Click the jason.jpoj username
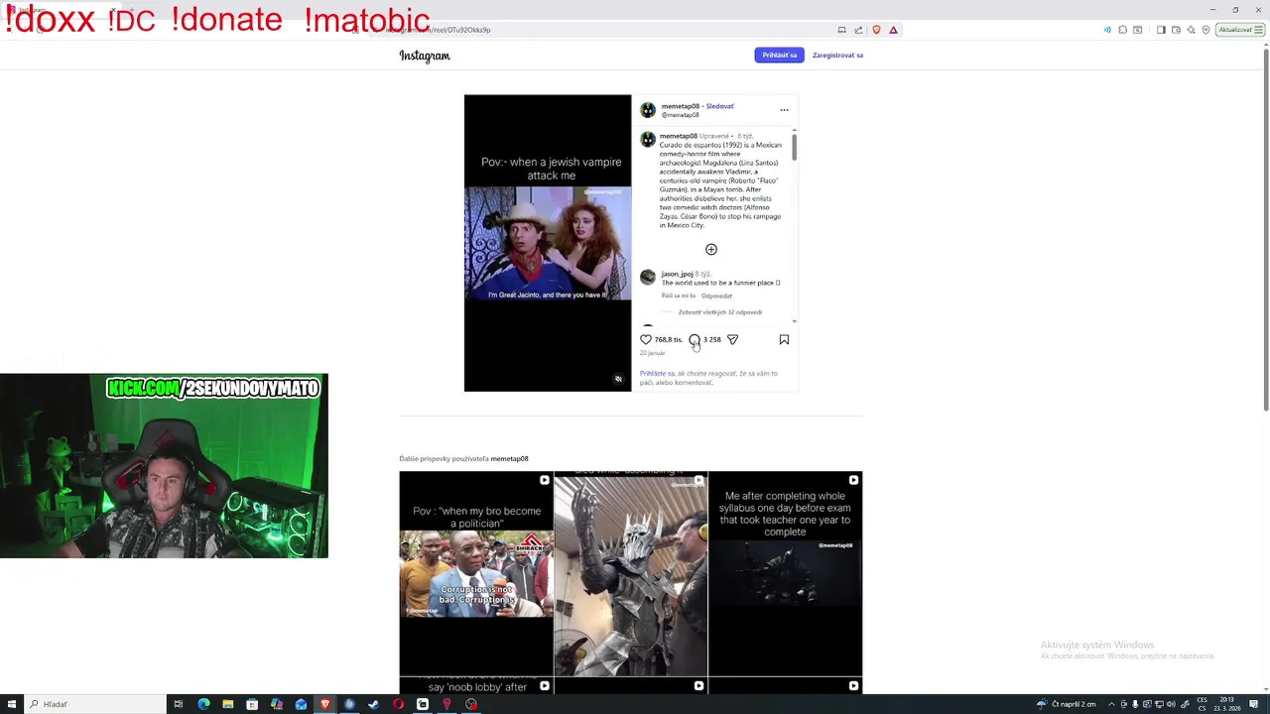Image resolution: width=1270 pixels, height=714 pixels. click(678, 274)
